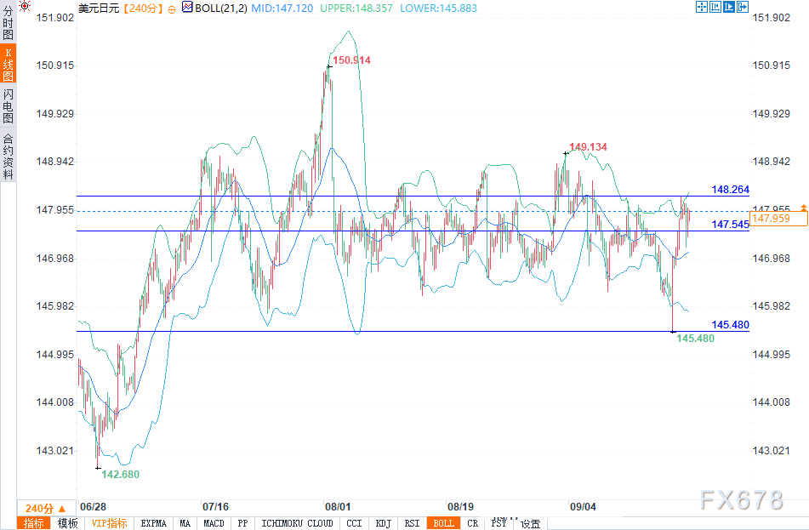Click the jump-to-chart-start icon at top right
Viewport: 809px width, 530px height.
tap(715, 8)
